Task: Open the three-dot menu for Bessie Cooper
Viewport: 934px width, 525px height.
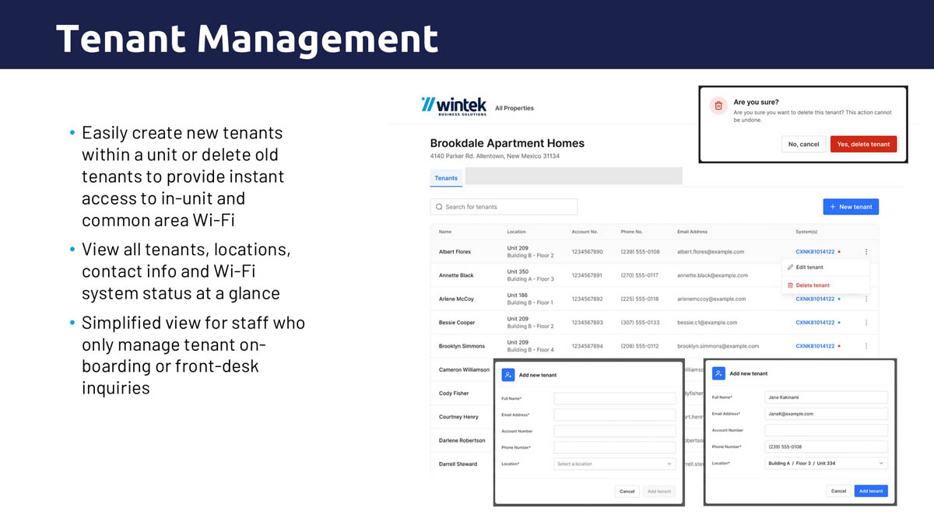Action: pyautogui.click(x=866, y=323)
